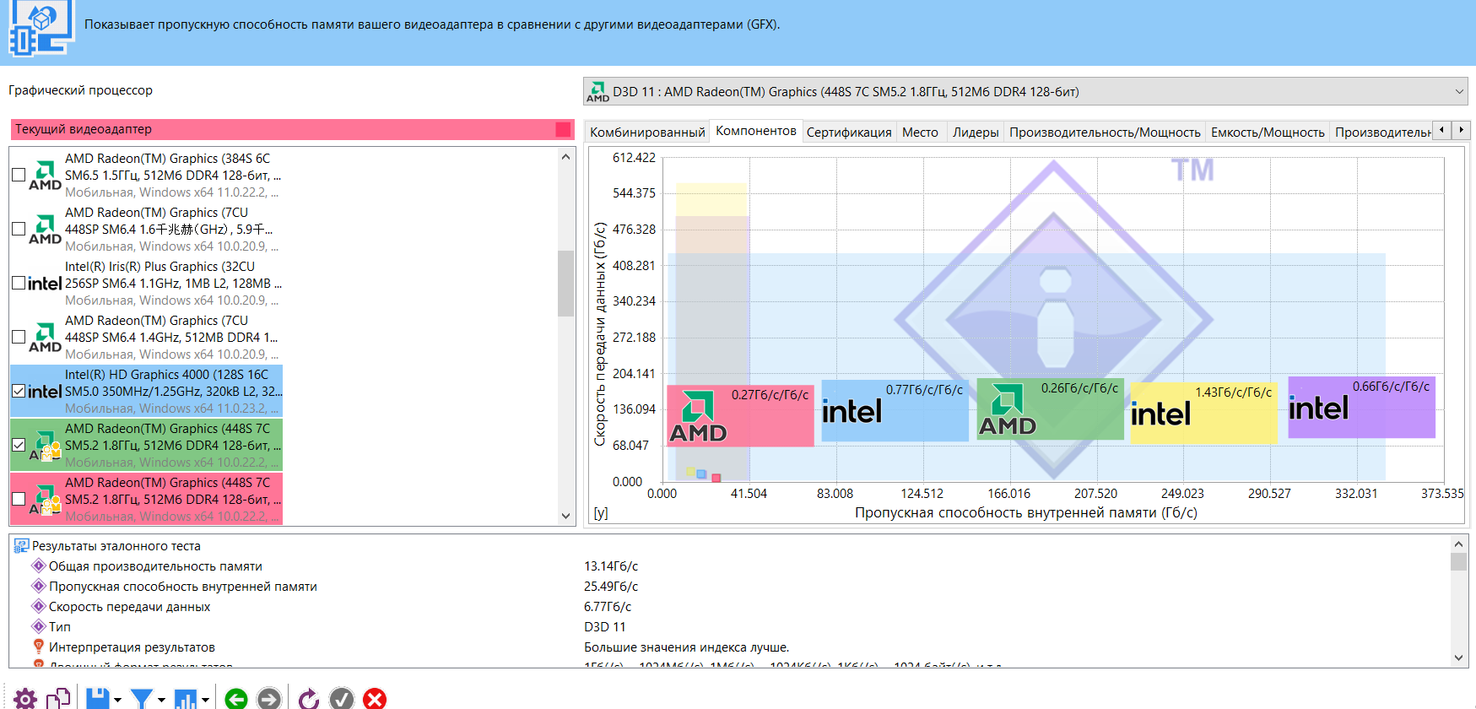Uncheck the green AMD Radeon 448S 7C checkbox
The height and width of the screenshot is (709, 1476).
[x=19, y=445]
